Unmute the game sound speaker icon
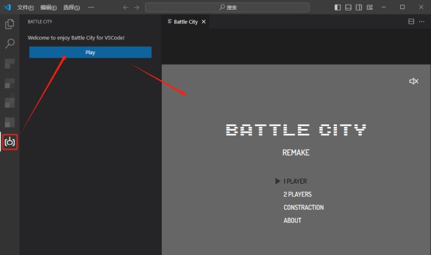 point(413,81)
